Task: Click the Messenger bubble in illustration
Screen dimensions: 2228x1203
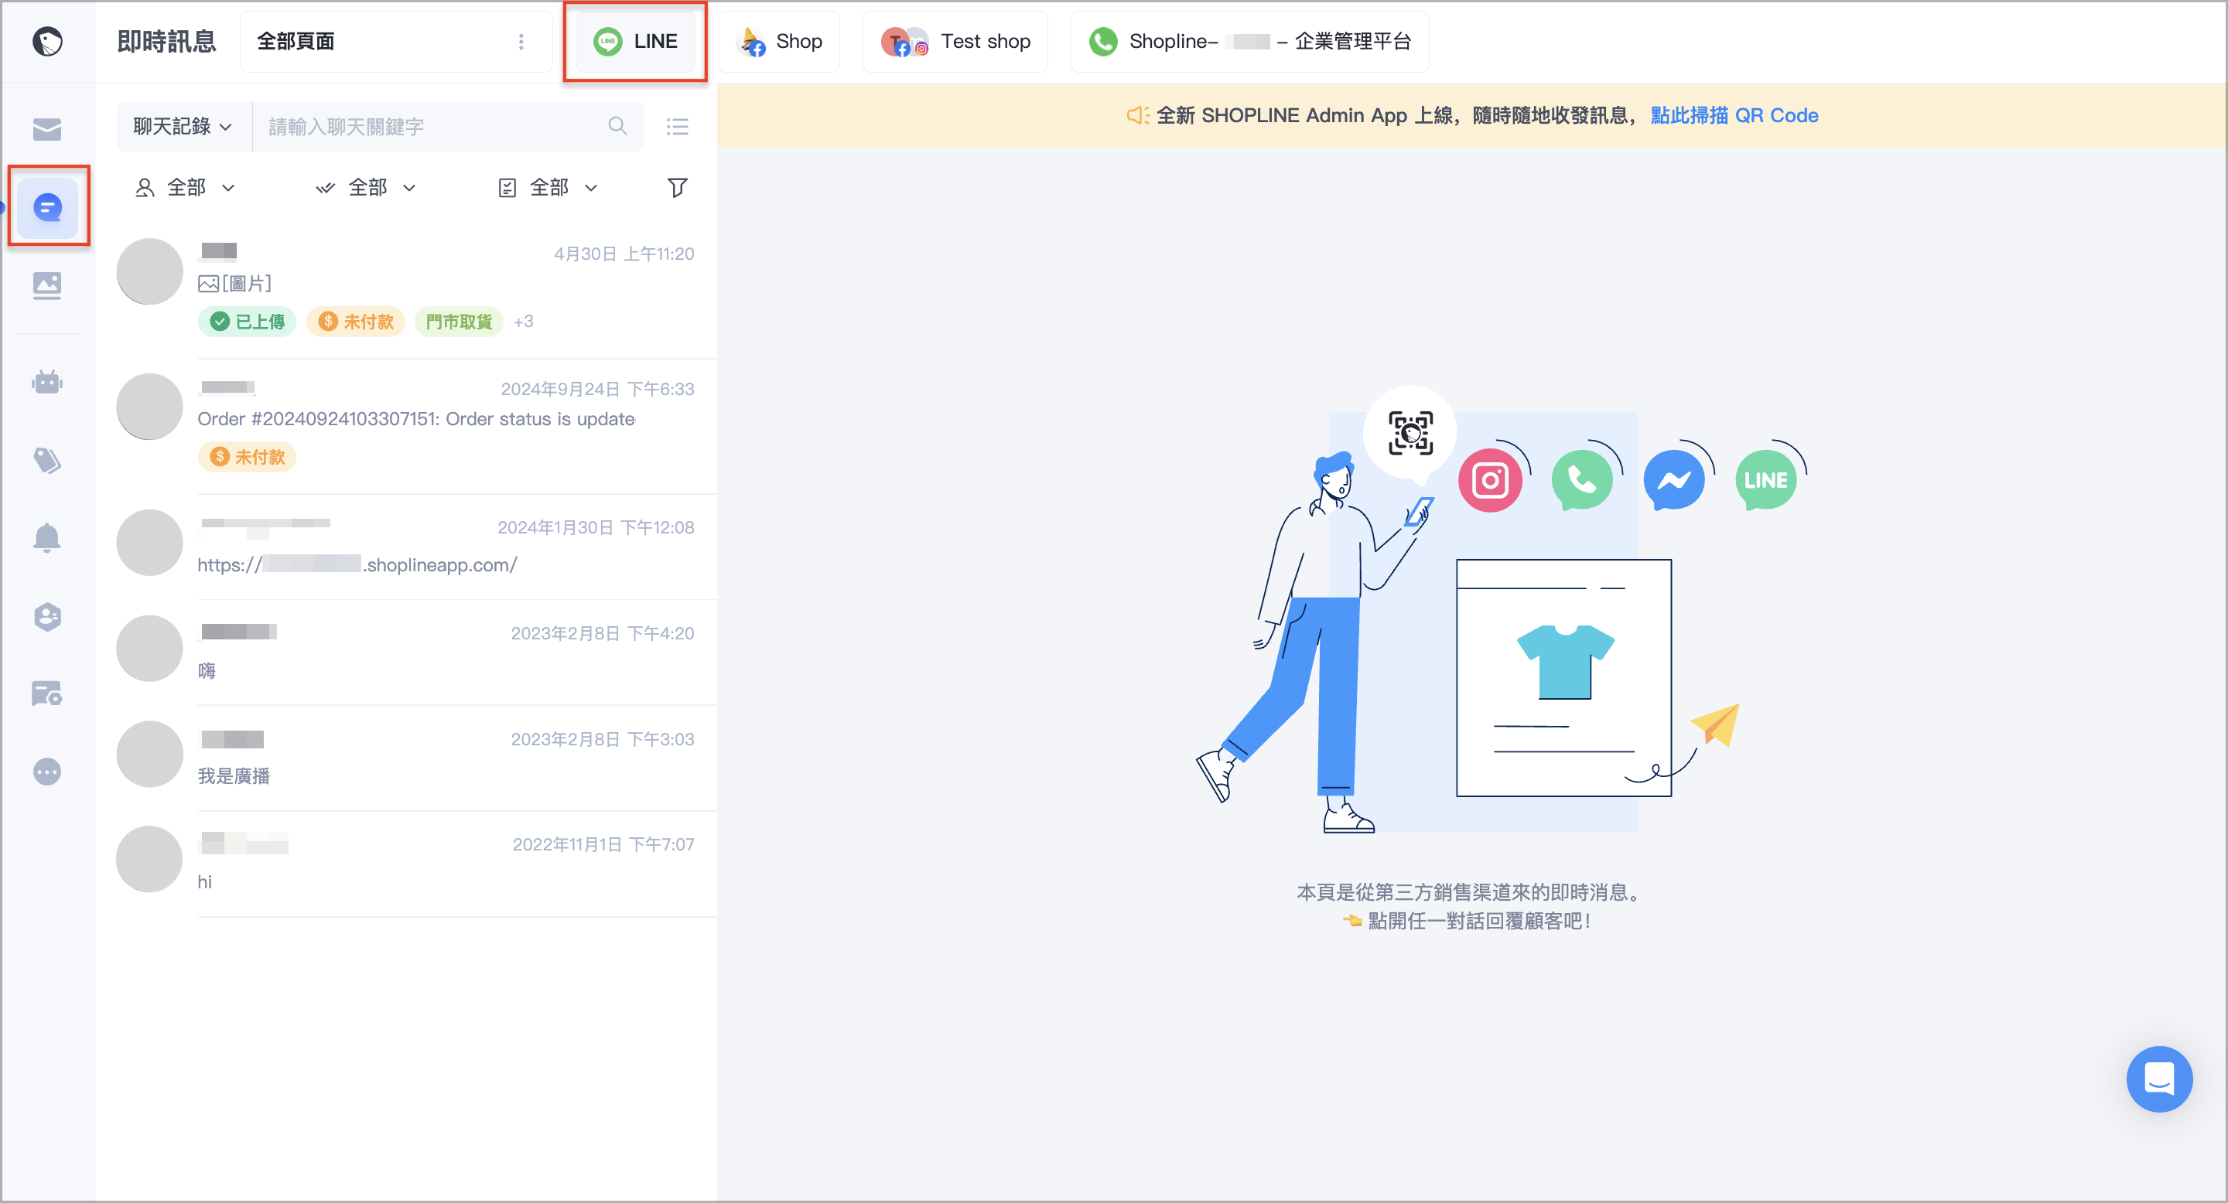Action: (x=1673, y=479)
